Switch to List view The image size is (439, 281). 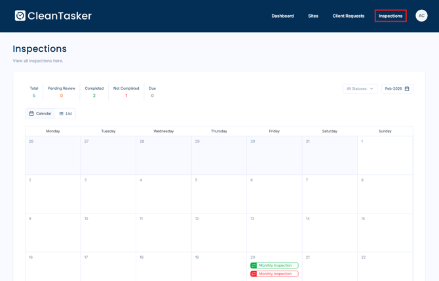(x=66, y=113)
